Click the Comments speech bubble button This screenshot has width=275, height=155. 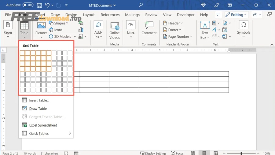coord(218,15)
